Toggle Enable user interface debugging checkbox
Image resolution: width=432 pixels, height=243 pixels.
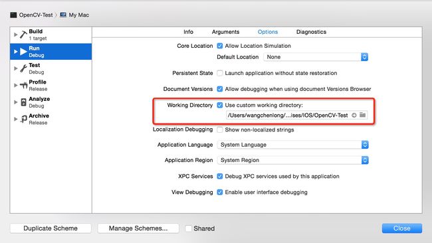(x=219, y=192)
